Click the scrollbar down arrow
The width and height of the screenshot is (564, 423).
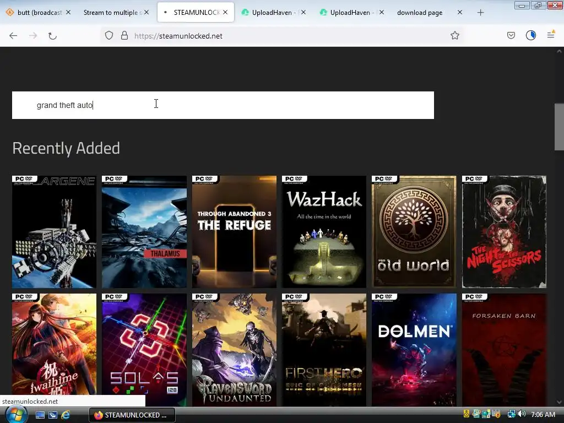(559, 402)
